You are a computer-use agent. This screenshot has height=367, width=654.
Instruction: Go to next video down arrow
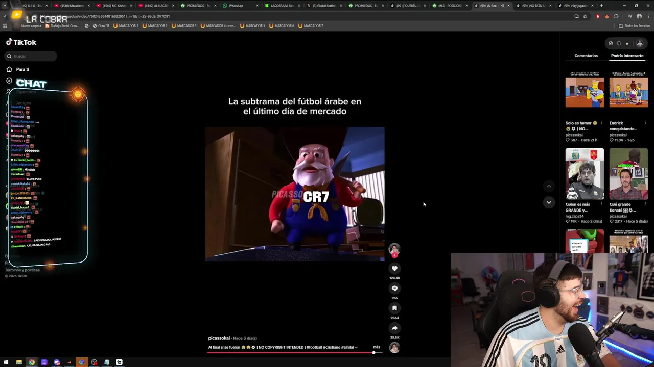click(549, 202)
